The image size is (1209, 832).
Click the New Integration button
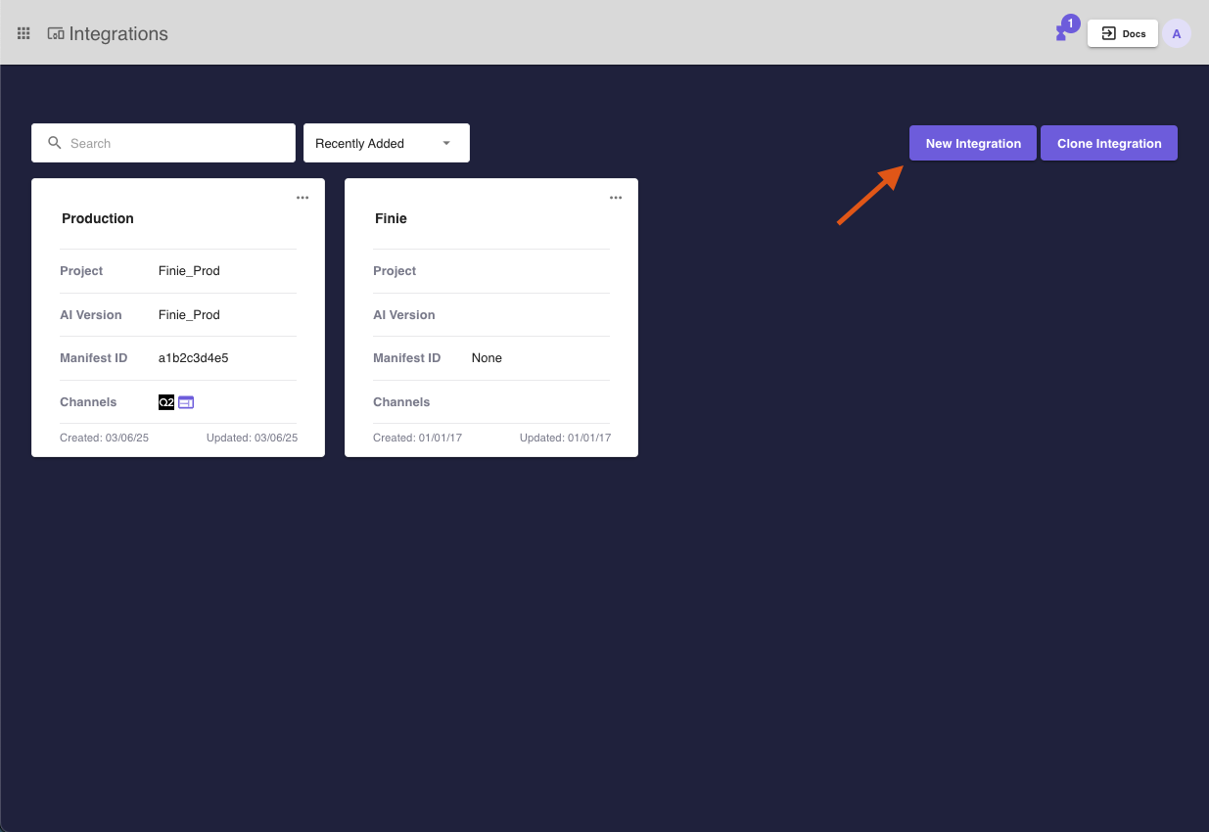point(973,143)
